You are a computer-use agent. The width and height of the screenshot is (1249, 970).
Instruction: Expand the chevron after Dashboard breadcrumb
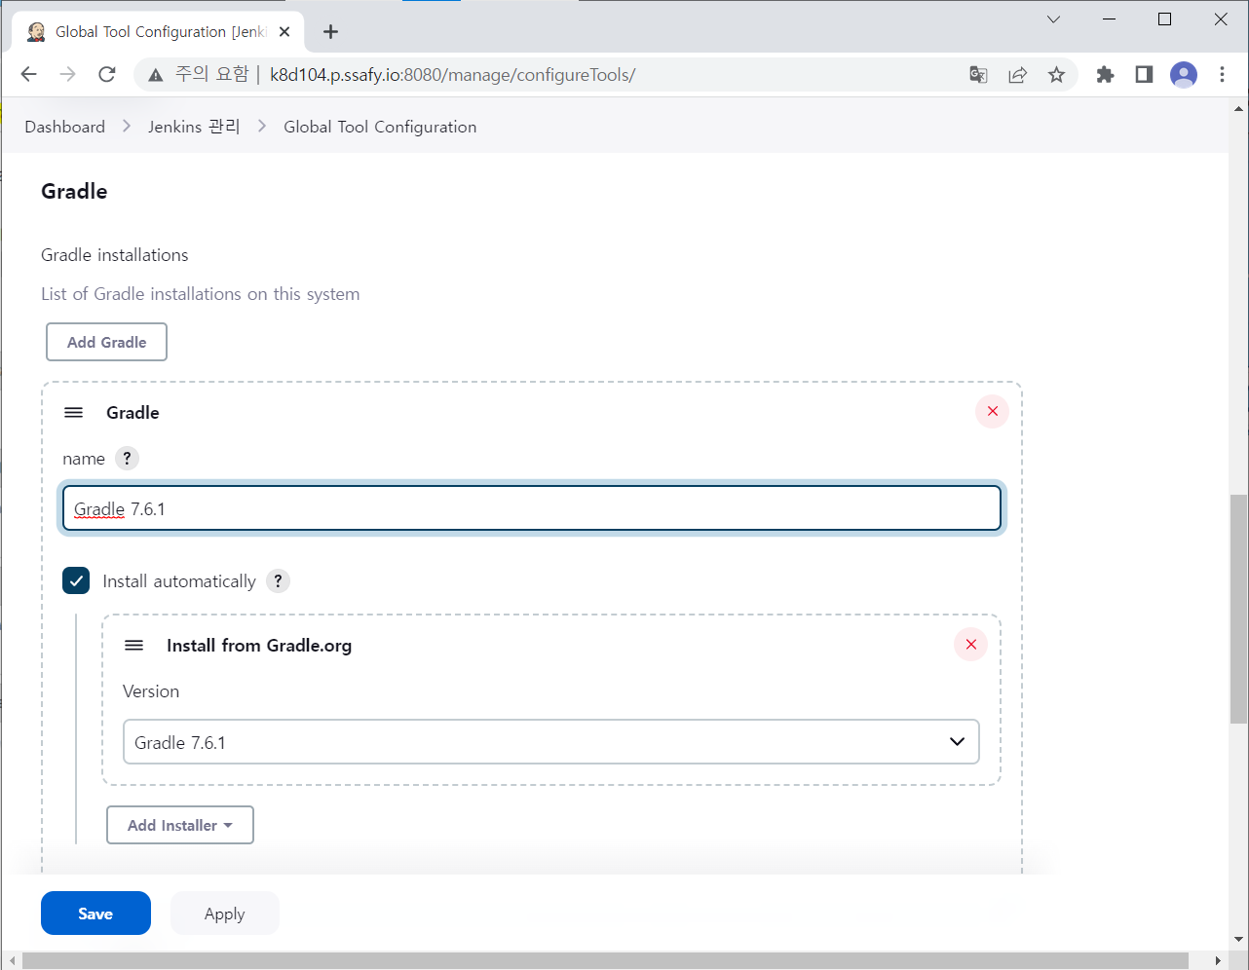coord(127,127)
